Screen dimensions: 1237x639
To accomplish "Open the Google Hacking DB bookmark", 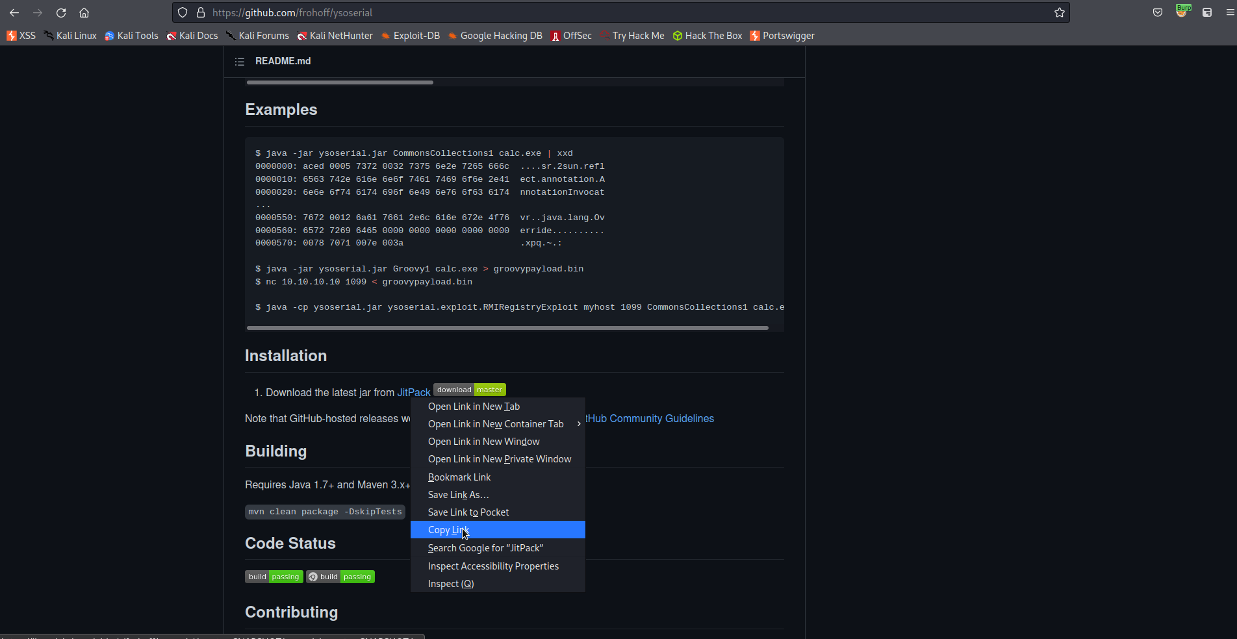I will point(495,36).
